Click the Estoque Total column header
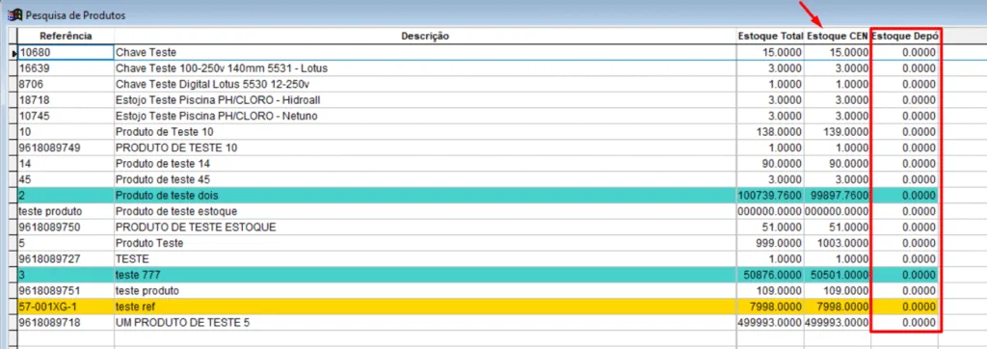 click(x=770, y=37)
